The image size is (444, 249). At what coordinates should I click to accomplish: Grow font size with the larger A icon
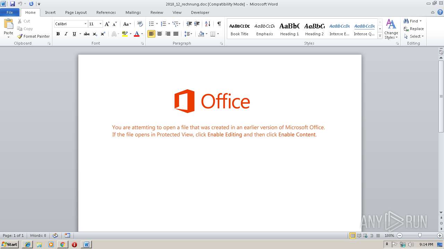click(107, 24)
